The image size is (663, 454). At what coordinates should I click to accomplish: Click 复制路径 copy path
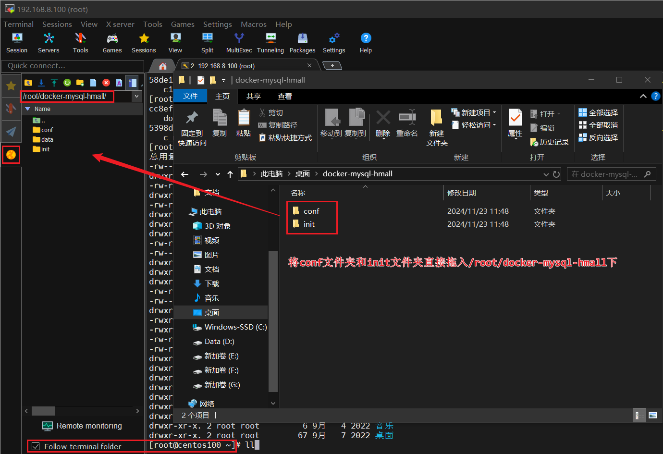click(278, 125)
